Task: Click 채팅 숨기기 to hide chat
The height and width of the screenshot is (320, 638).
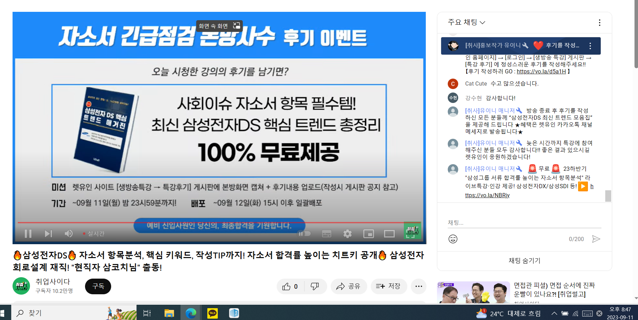Action: tap(524, 261)
